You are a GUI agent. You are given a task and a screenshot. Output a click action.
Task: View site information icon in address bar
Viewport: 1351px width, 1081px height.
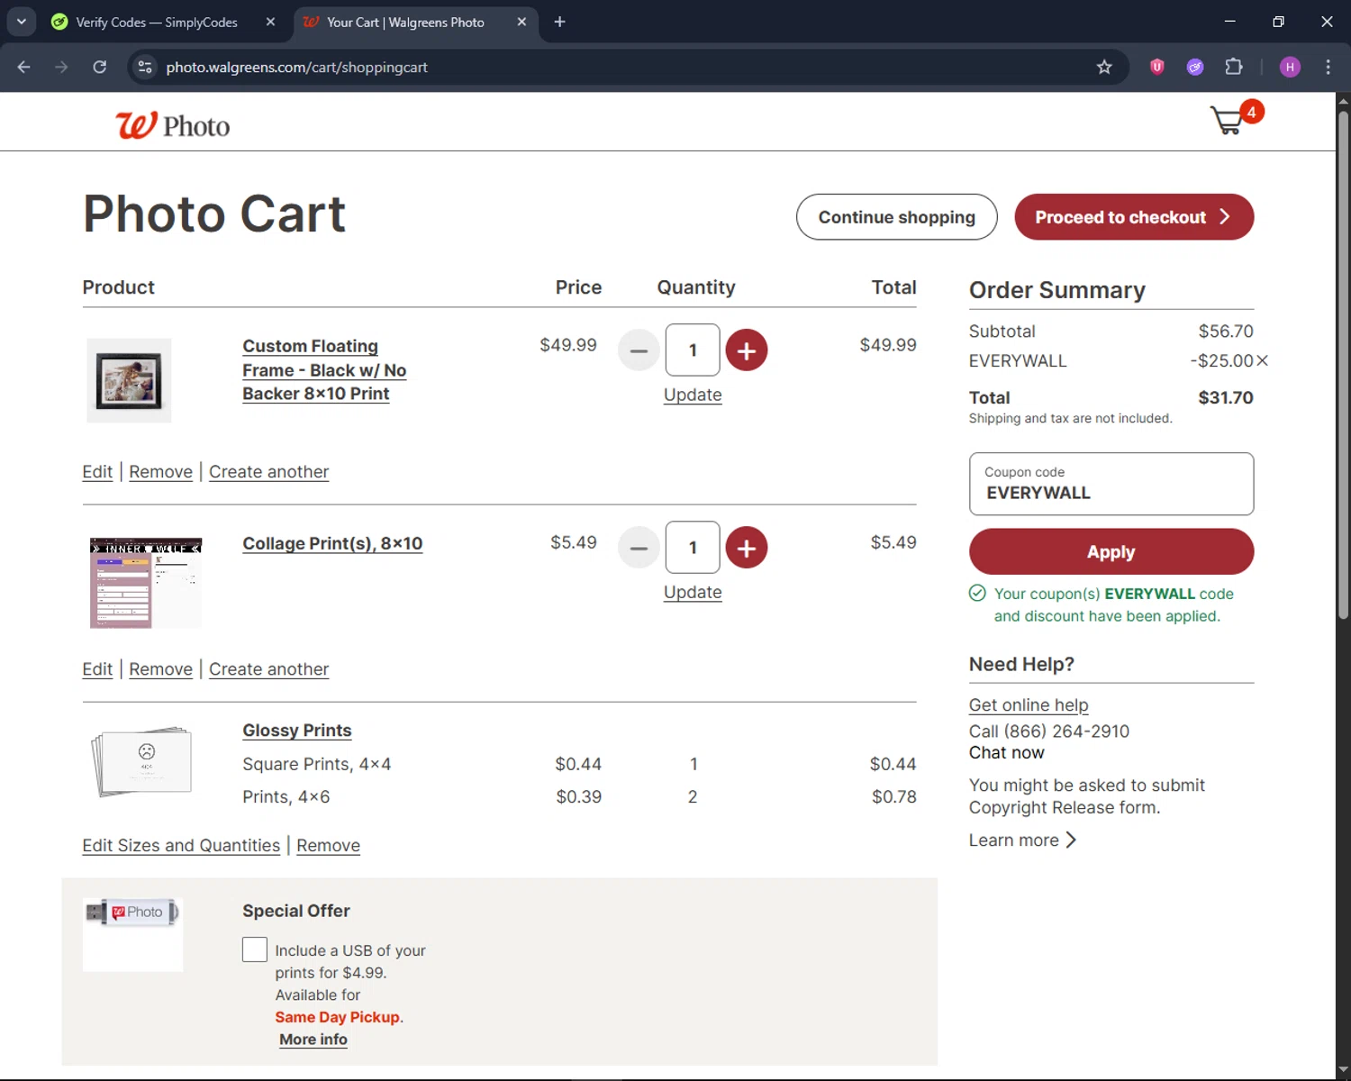[145, 67]
